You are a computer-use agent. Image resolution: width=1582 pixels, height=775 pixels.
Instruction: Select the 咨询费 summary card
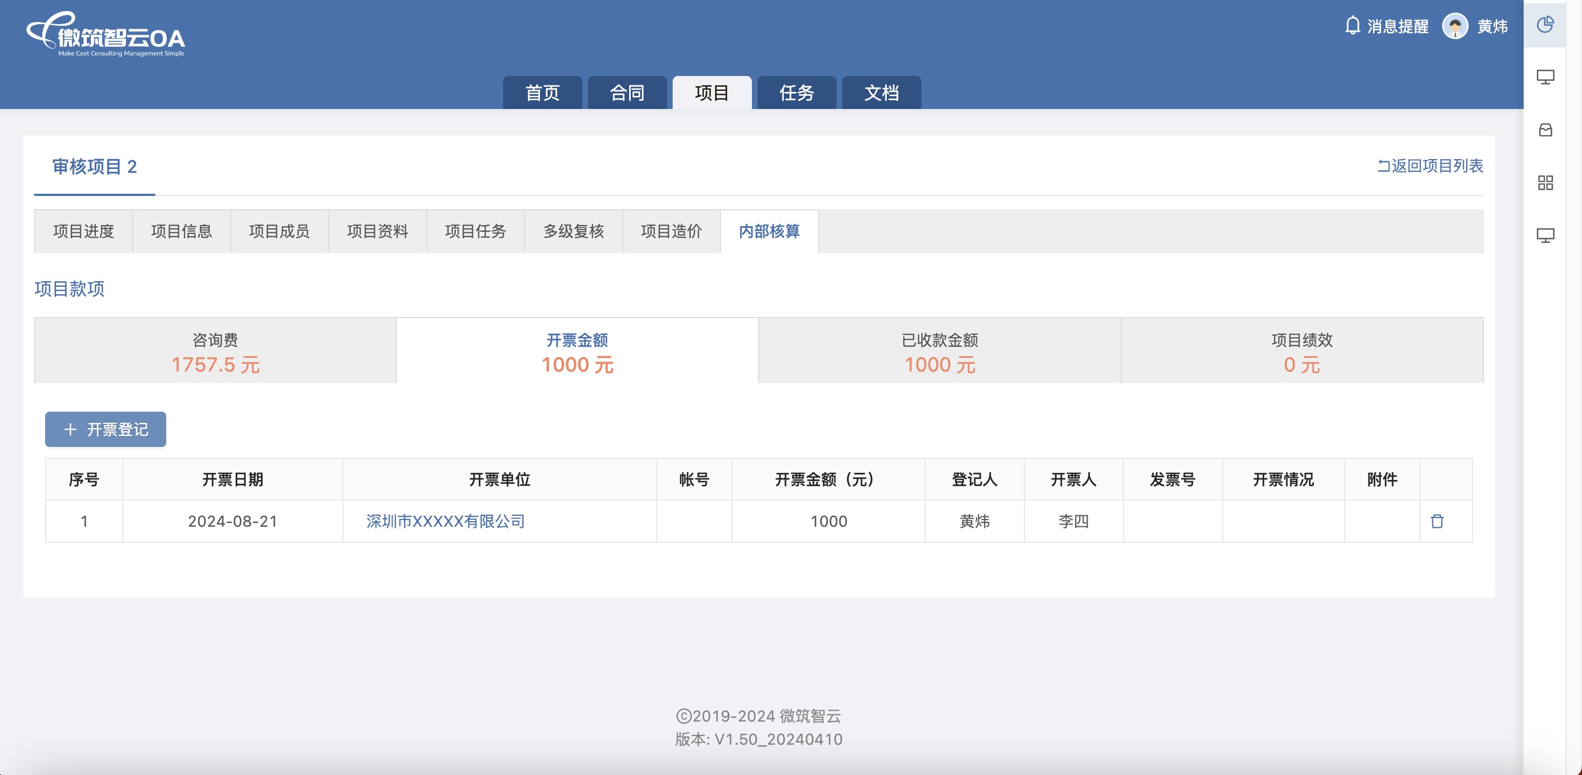click(x=215, y=351)
